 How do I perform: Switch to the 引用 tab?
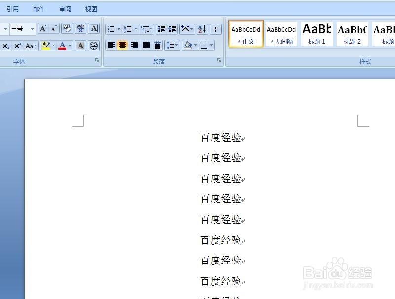point(13,9)
